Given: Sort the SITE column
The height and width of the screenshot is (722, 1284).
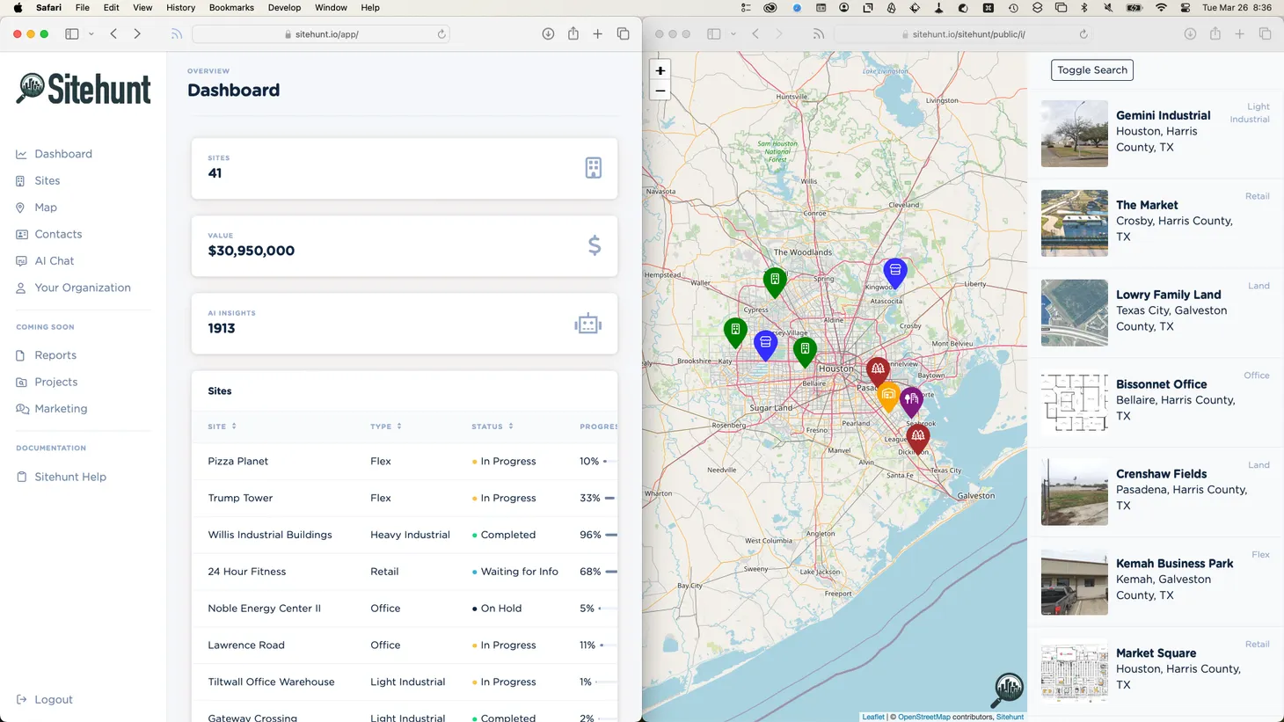Looking at the screenshot, I should (x=234, y=427).
